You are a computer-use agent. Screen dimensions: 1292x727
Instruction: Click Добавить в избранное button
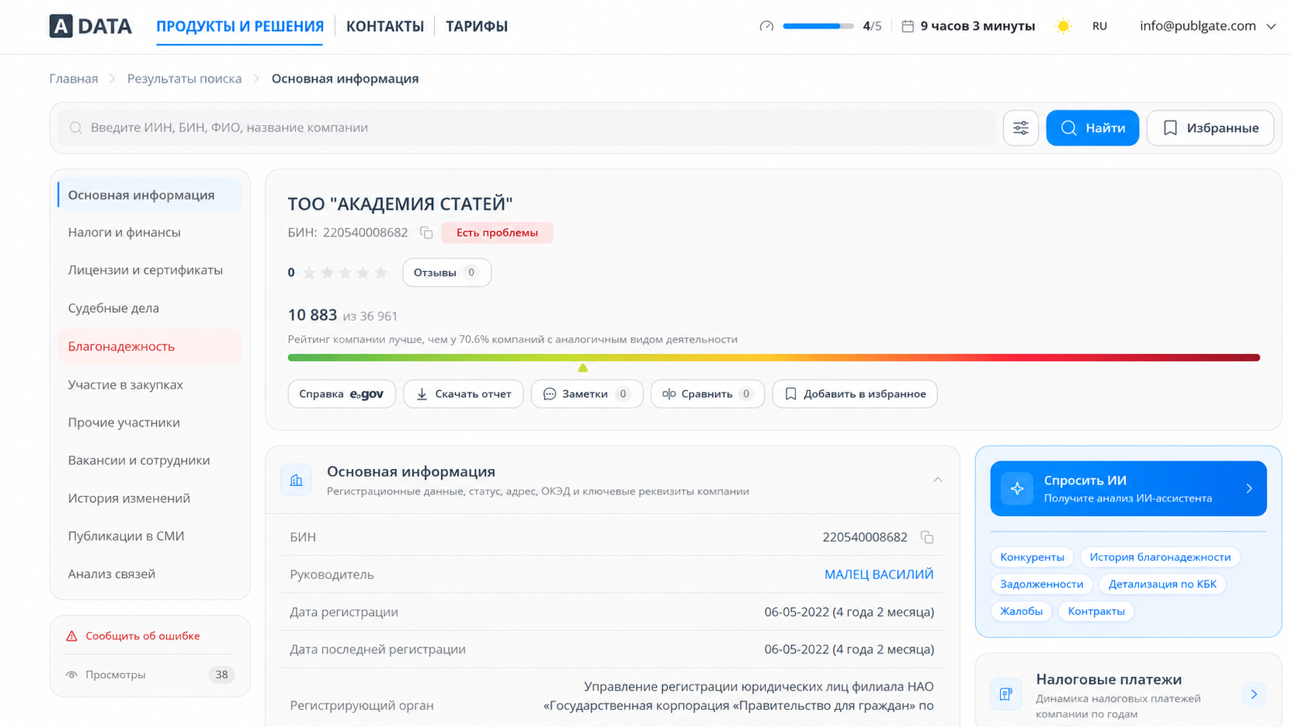(855, 394)
